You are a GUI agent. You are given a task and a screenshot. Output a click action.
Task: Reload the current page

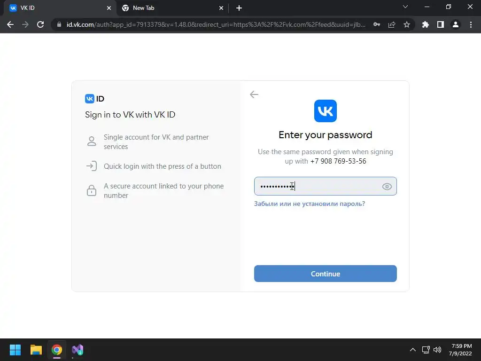click(x=40, y=24)
